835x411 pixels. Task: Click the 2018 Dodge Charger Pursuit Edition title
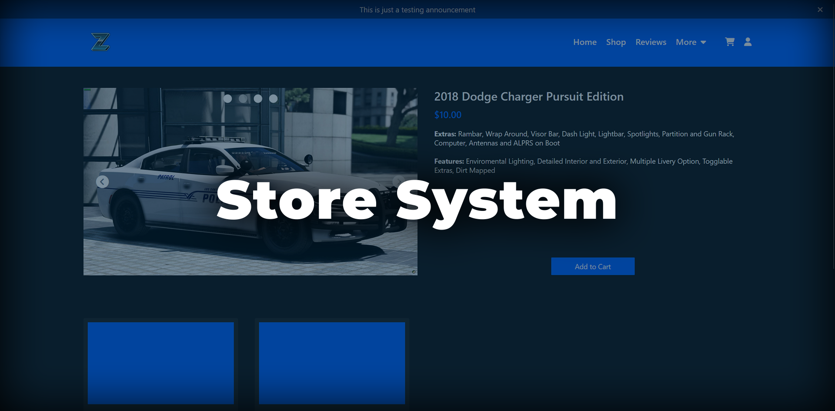coord(529,97)
